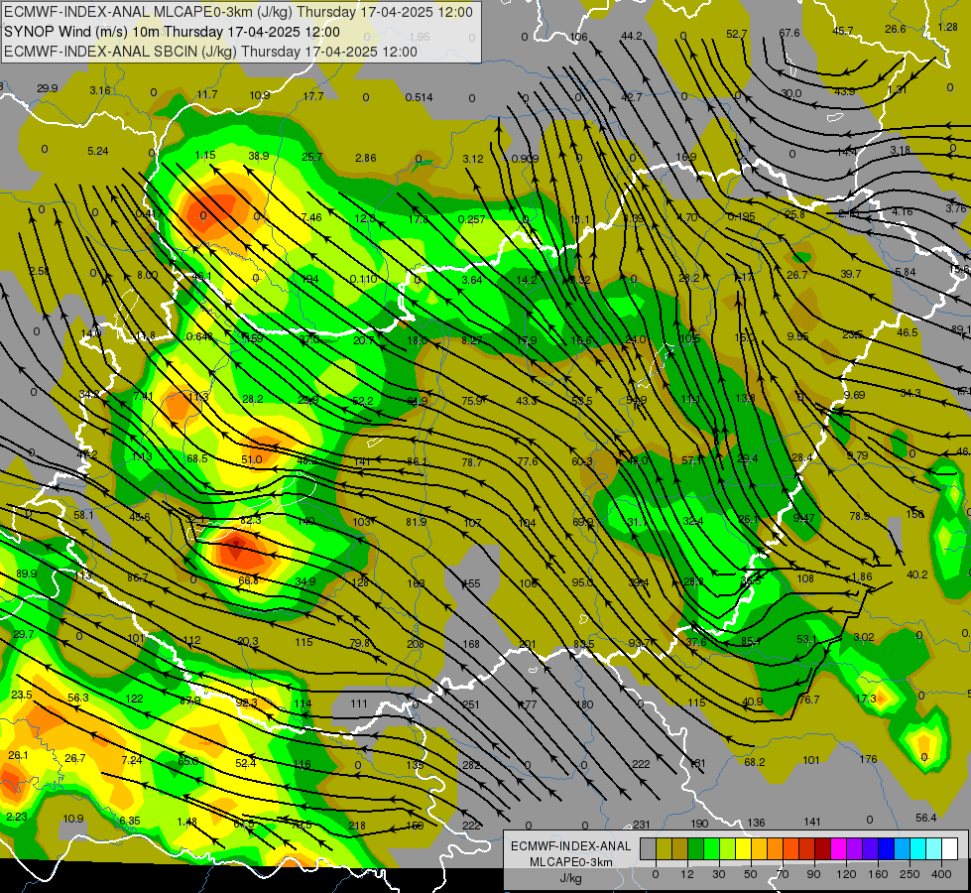Click the legend scale value 160

coord(878,874)
